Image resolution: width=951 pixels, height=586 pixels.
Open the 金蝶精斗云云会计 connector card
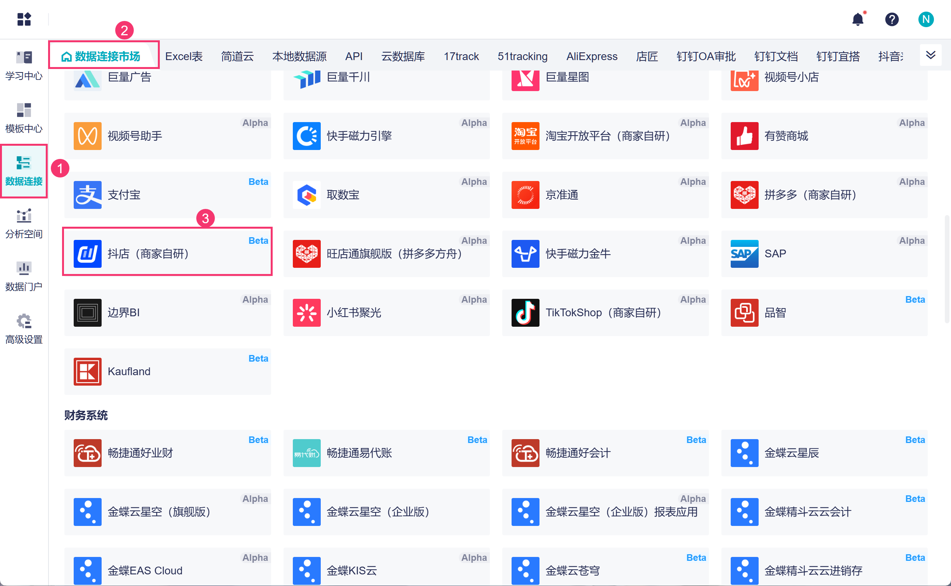click(x=825, y=512)
